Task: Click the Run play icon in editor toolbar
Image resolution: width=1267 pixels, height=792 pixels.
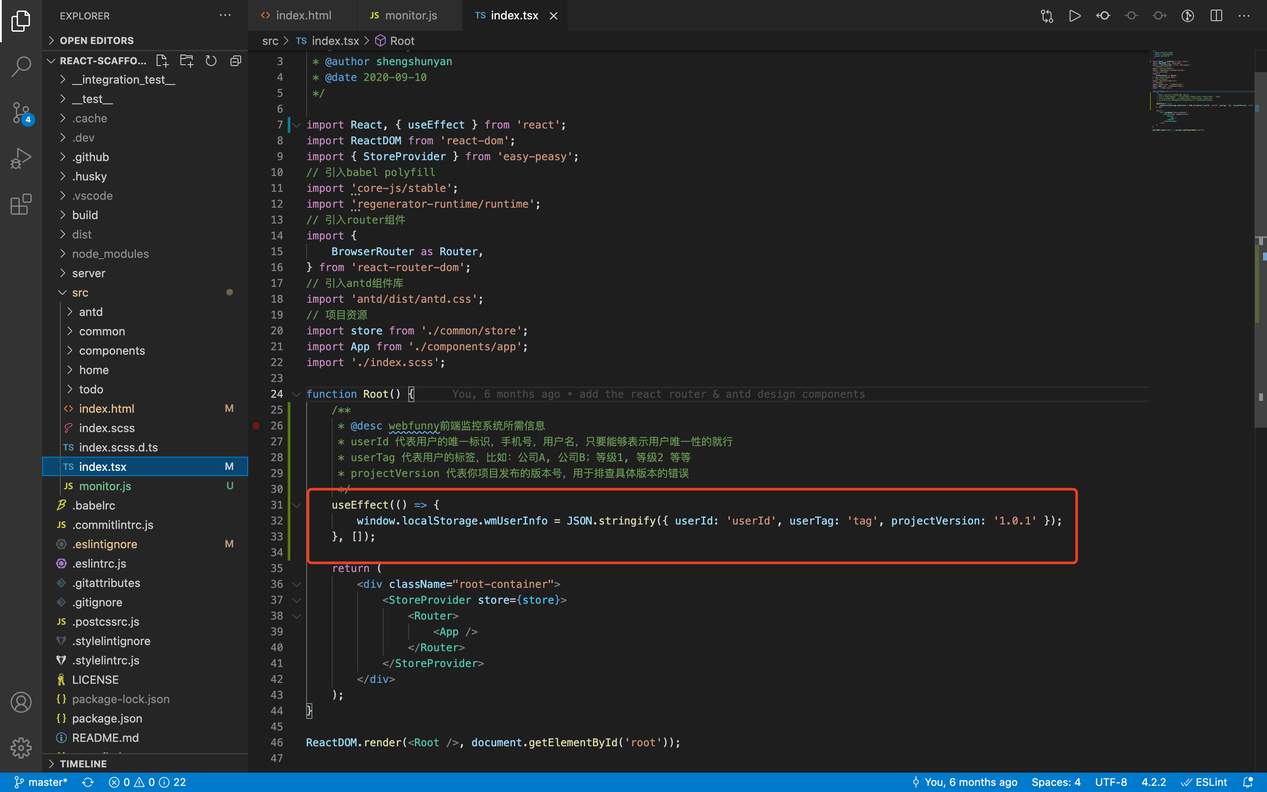Action: (x=1074, y=16)
